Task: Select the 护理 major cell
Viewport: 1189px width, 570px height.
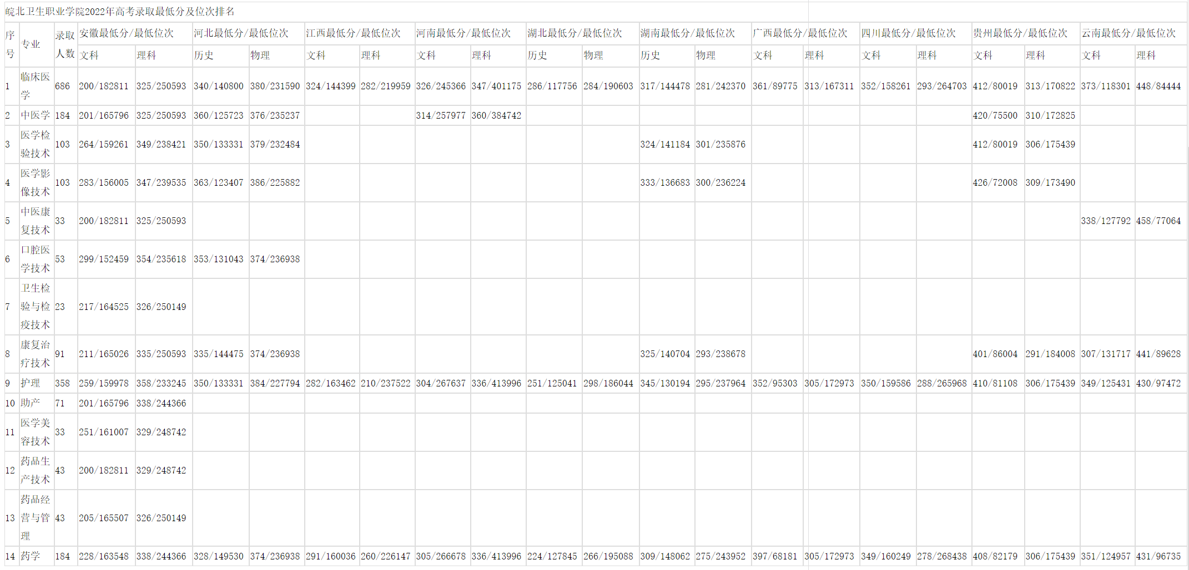Action: pyautogui.click(x=31, y=383)
